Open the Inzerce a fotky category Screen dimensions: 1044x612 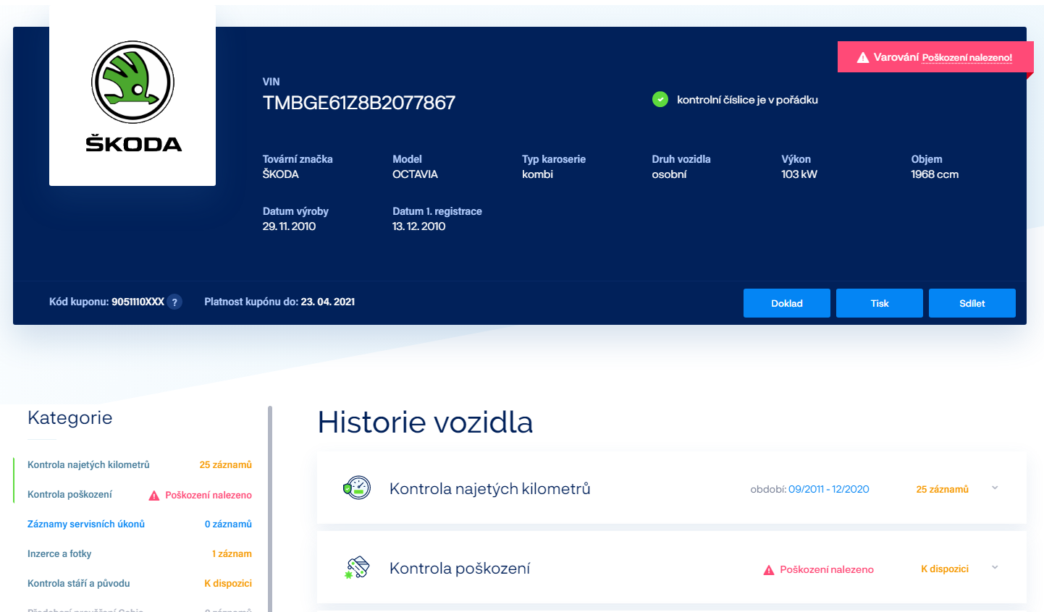(59, 553)
